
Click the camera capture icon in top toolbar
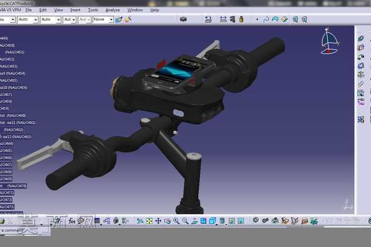coord(183,19)
